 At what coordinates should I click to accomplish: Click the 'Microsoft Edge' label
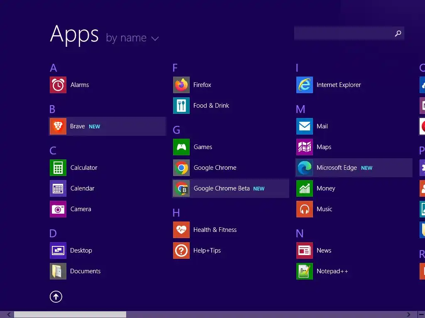pyautogui.click(x=337, y=168)
